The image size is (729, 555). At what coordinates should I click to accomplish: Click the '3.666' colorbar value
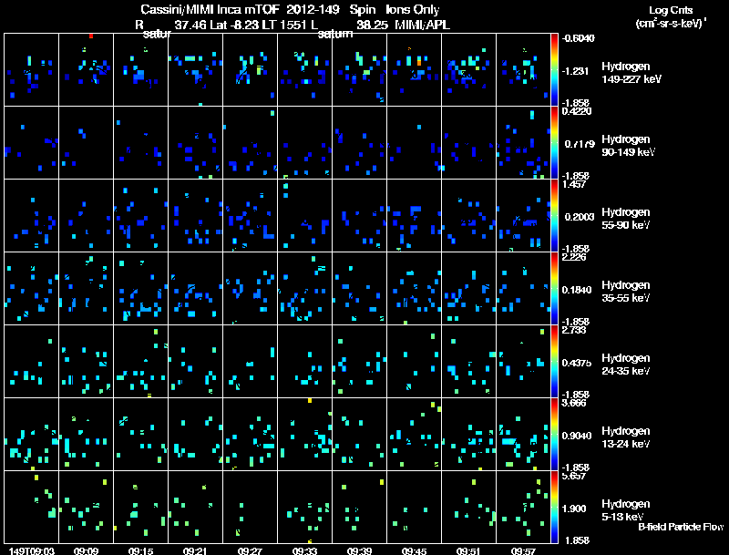click(x=574, y=403)
